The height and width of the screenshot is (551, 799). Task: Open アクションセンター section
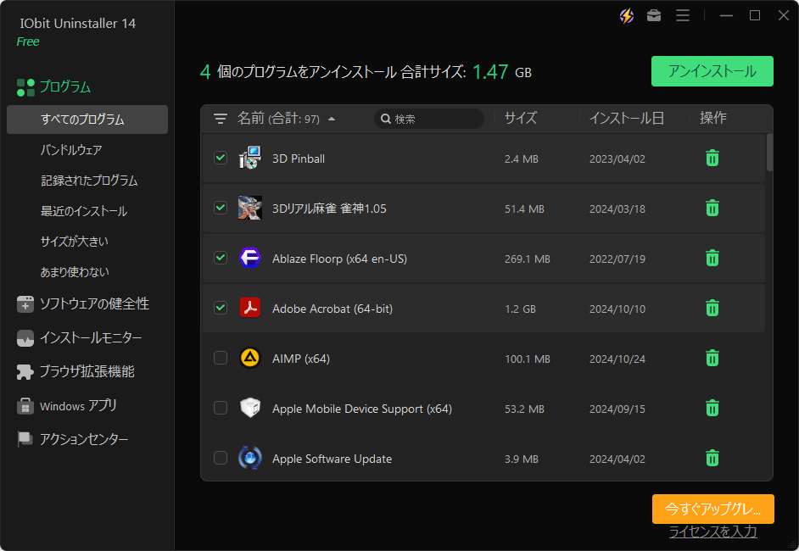(72, 439)
